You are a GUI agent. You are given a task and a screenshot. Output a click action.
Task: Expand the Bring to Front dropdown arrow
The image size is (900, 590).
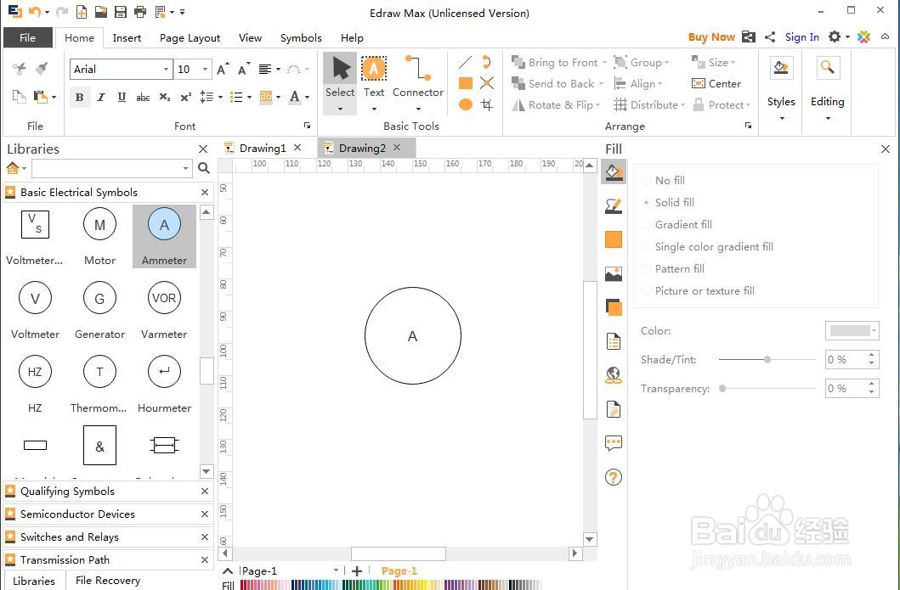pyautogui.click(x=603, y=63)
